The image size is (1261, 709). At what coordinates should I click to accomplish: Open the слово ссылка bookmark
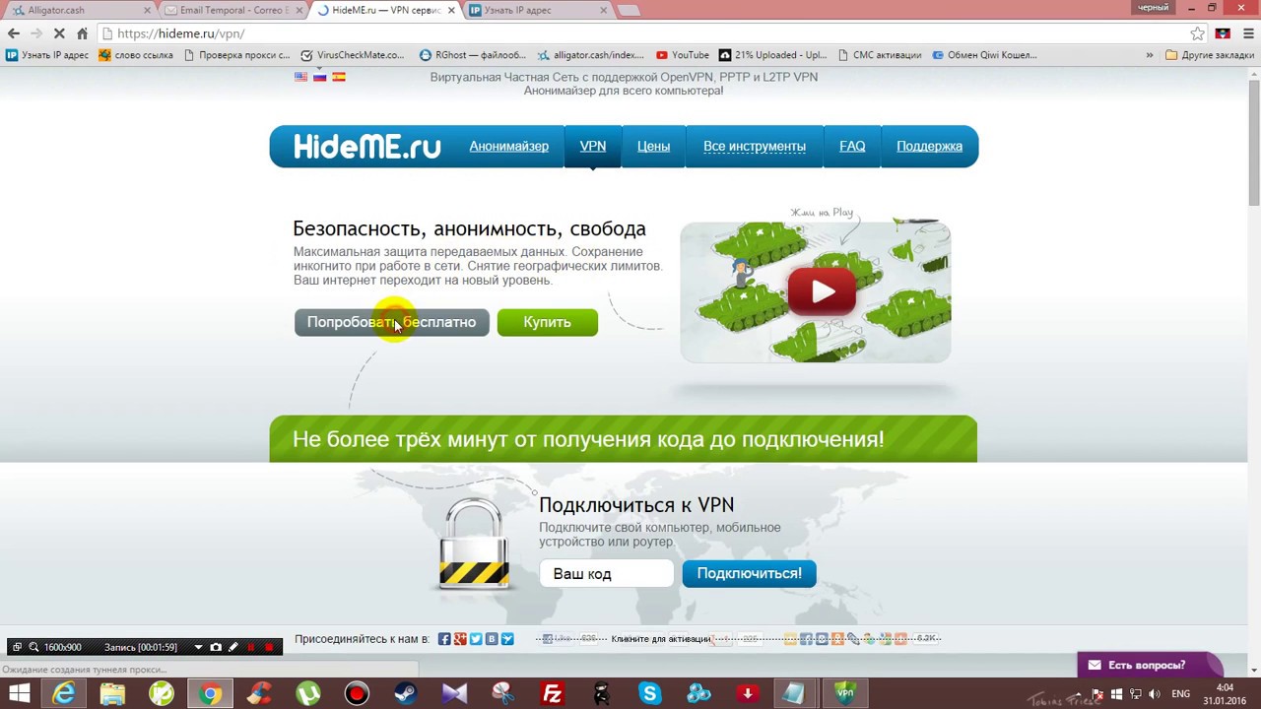tap(136, 55)
